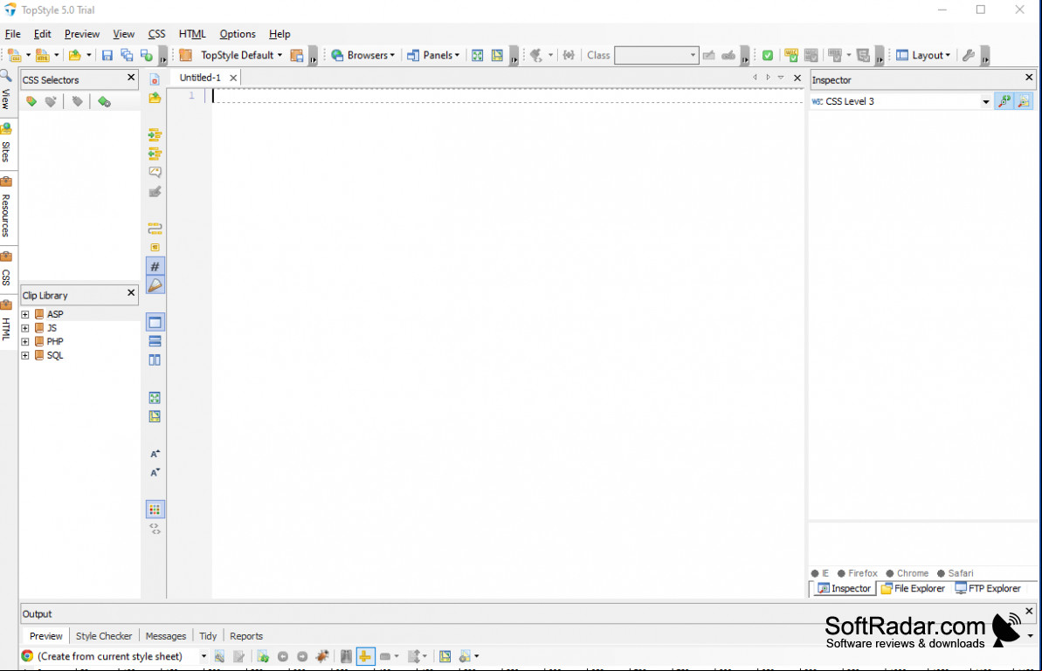The image size is (1042, 671).
Task: Expand the SQL folder in Clip Library
Action: pos(25,356)
